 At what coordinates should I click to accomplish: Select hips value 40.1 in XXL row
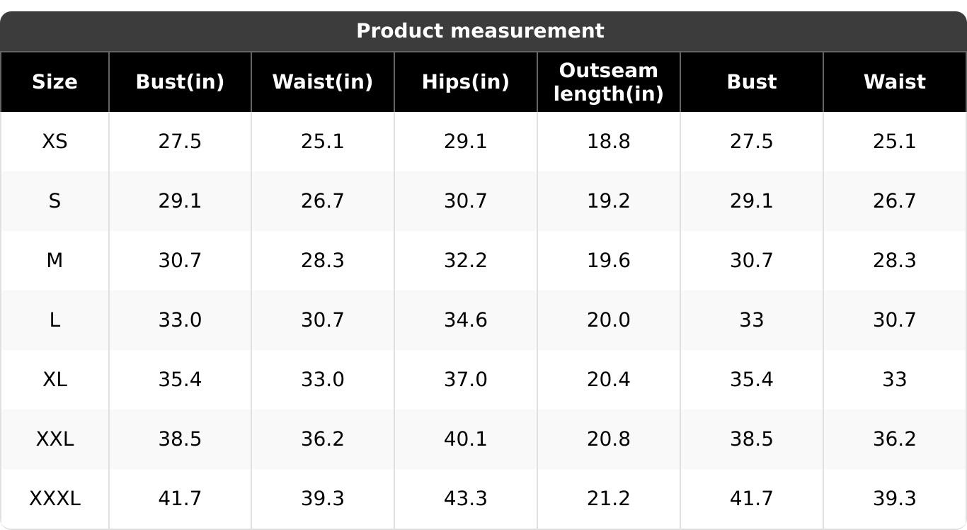point(466,439)
